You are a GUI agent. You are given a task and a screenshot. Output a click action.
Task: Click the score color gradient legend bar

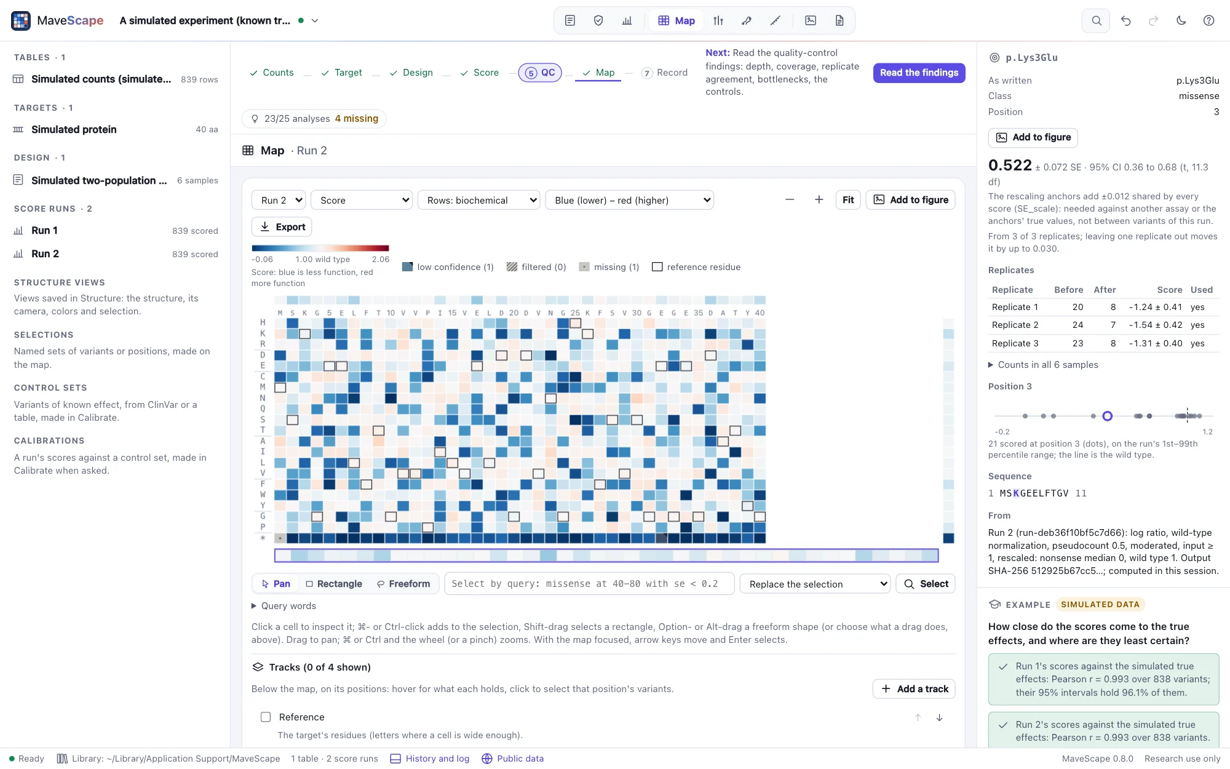[320, 249]
